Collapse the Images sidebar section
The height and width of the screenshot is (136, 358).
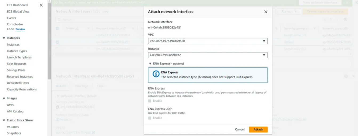(4, 98)
